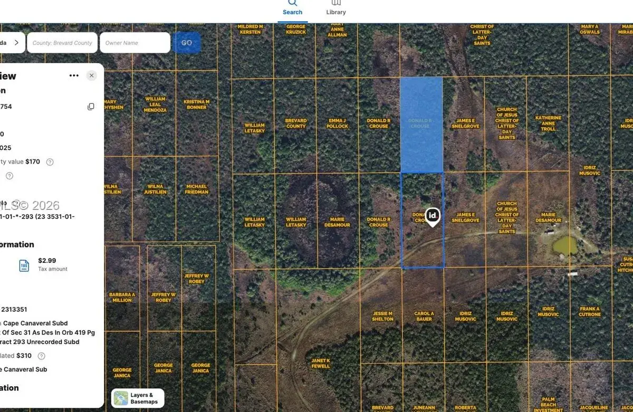Select the Mary A Oswals parcel

(x=589, y=29)
